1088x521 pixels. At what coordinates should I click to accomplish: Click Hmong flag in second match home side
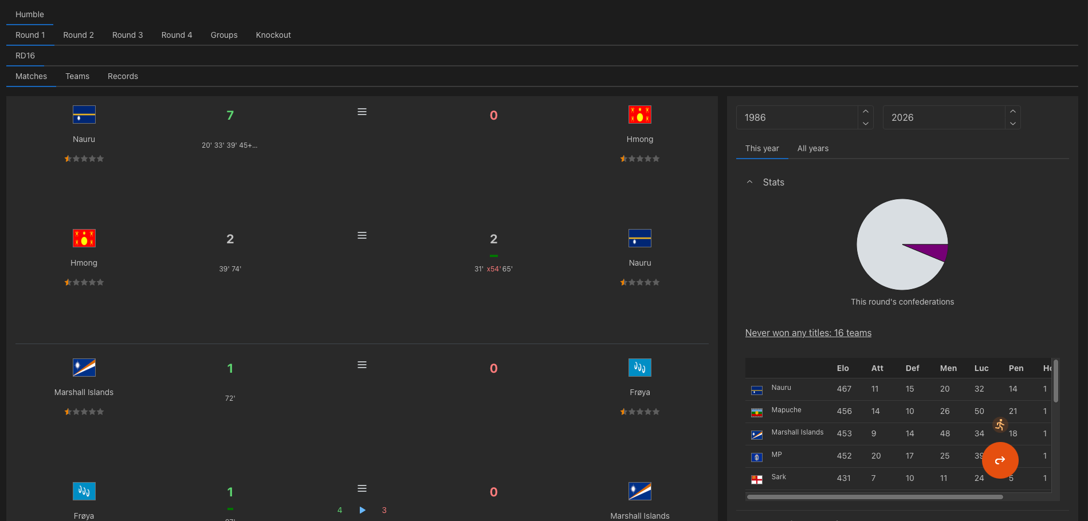tap(84, 238)
